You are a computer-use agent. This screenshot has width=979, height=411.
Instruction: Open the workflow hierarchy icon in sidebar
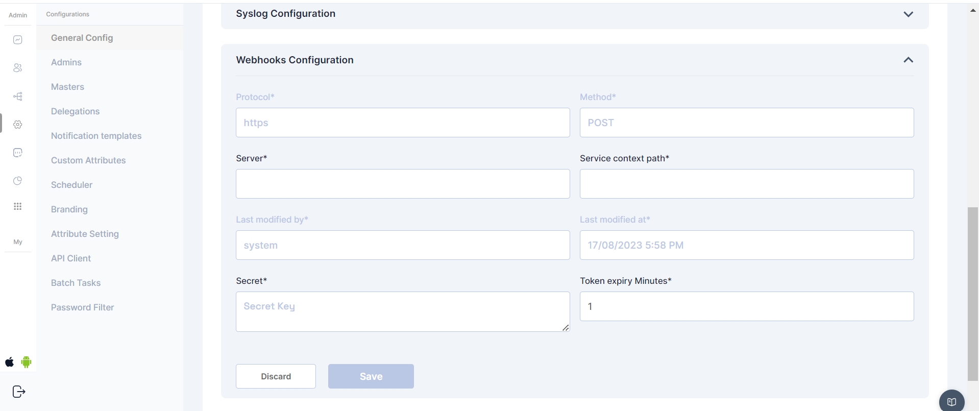point(18,96)
